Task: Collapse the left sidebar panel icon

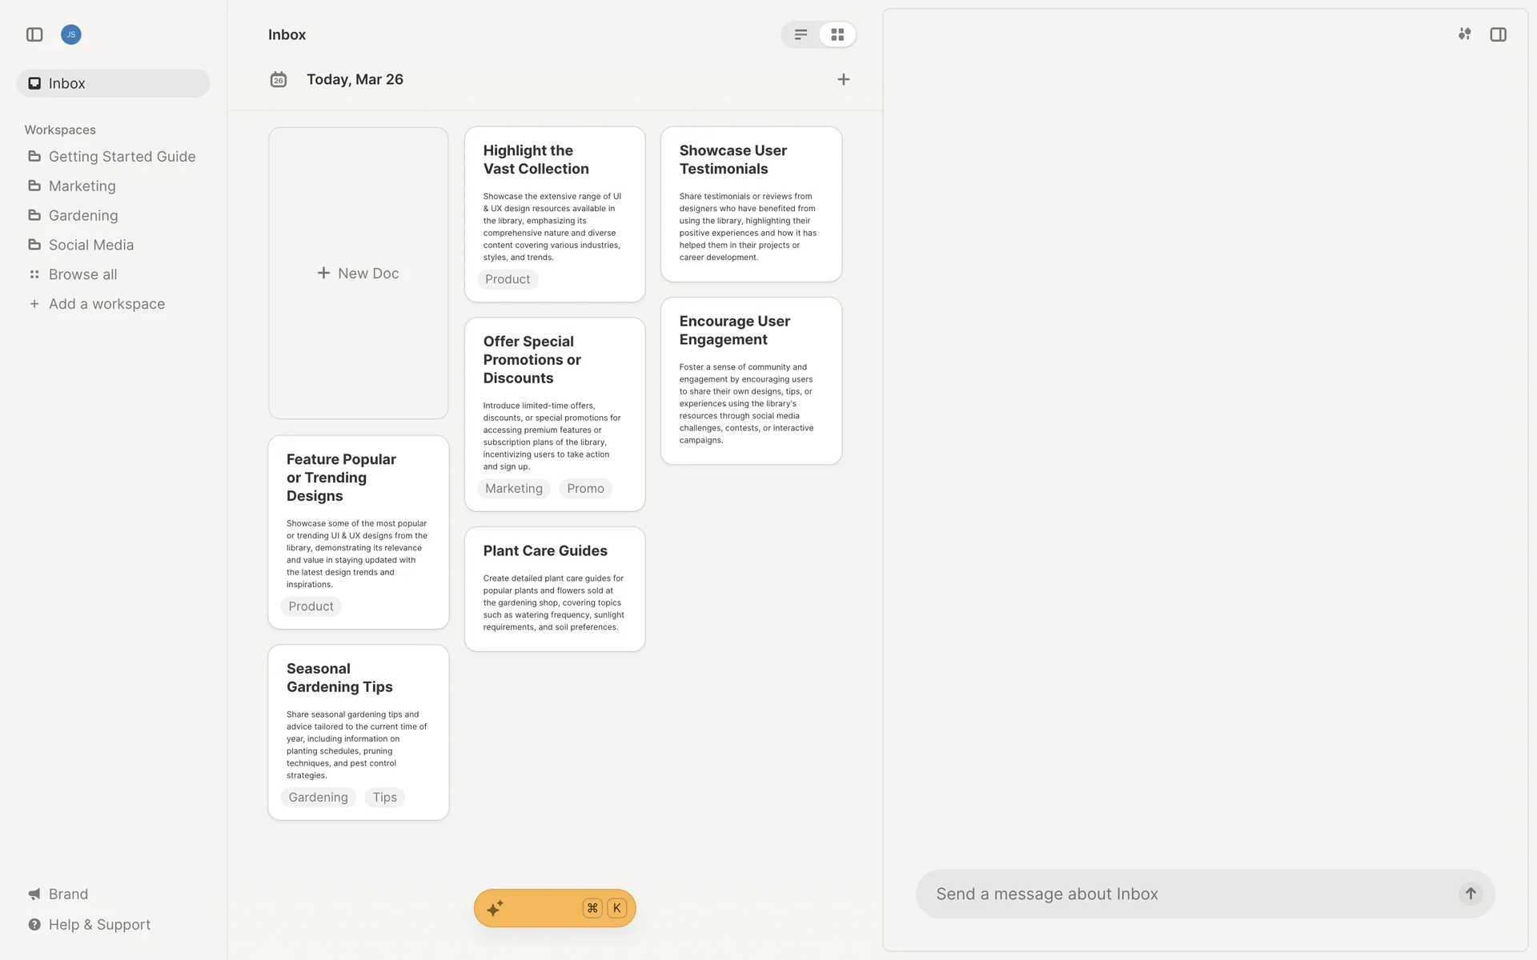Action: coord(34,34)
